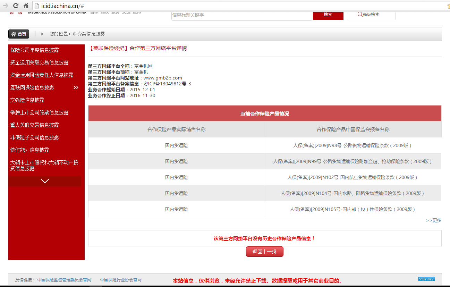Open 高级搜索 advanced search
This screenshot has height=287, width=450.
pyautogui.click(x=371, y=15)
